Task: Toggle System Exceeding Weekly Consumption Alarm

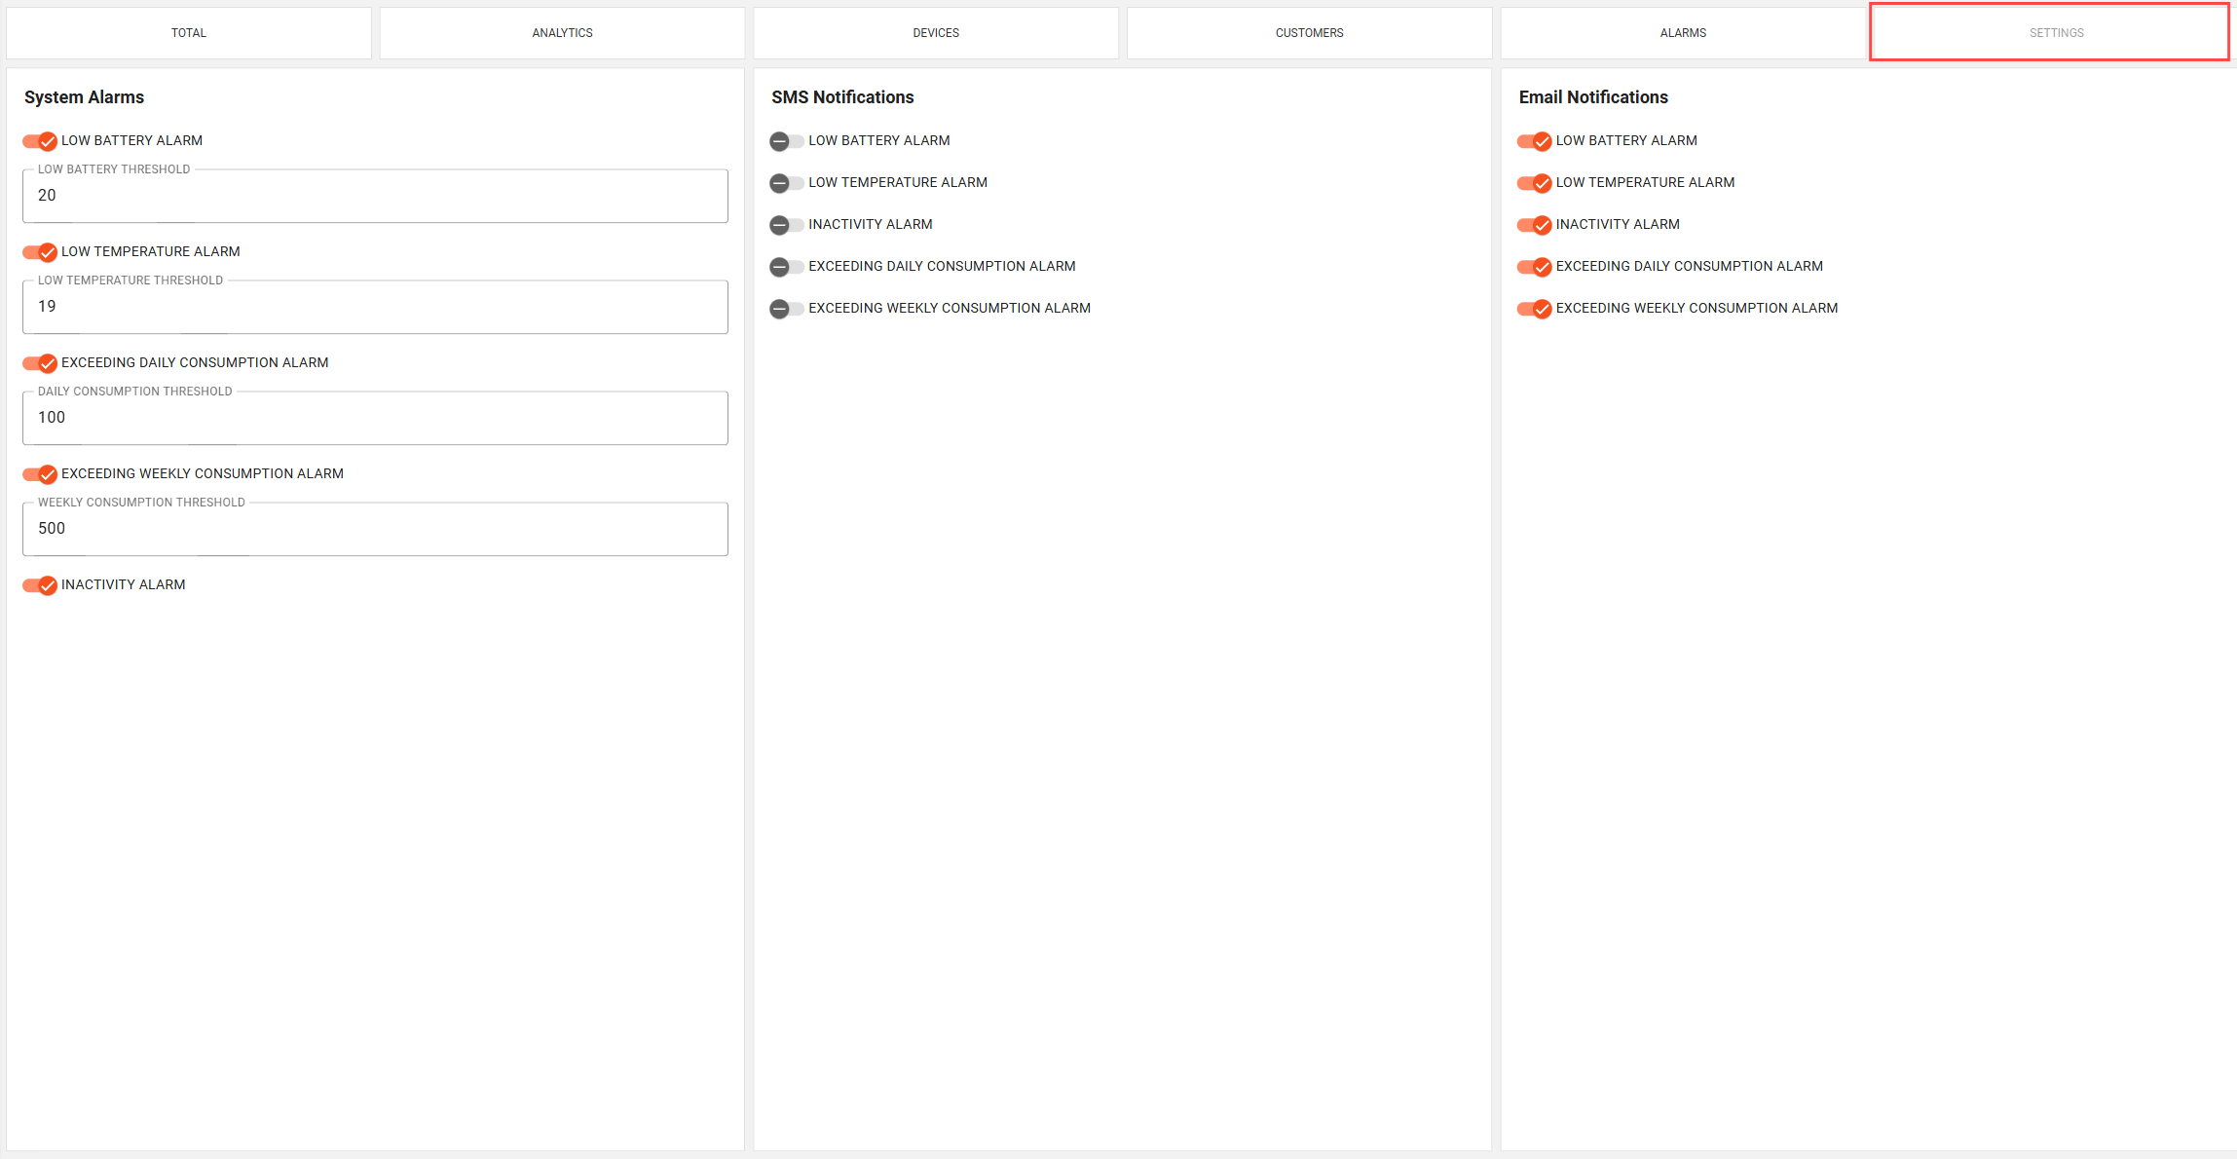Action: 40,474
